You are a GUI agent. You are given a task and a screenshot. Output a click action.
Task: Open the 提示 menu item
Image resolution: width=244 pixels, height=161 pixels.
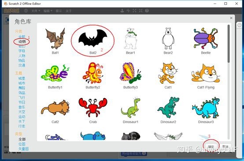(59, 11)
